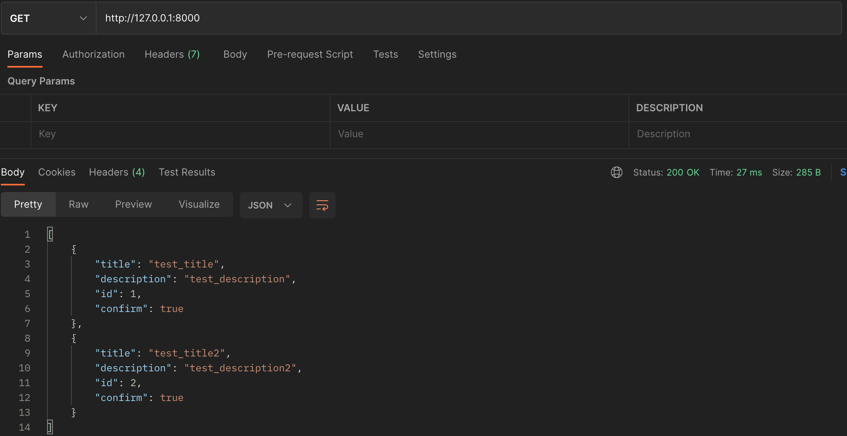The image size is (847, 436).
Task: Switch to Visualize response view
Action: point(199,204)
